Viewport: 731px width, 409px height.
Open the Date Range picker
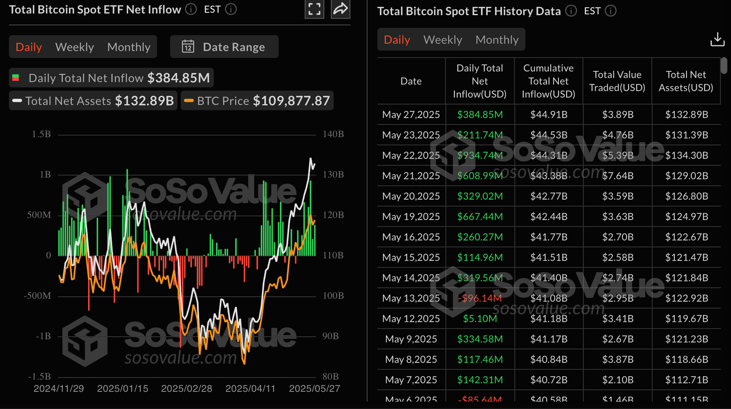tap(224, 47)
